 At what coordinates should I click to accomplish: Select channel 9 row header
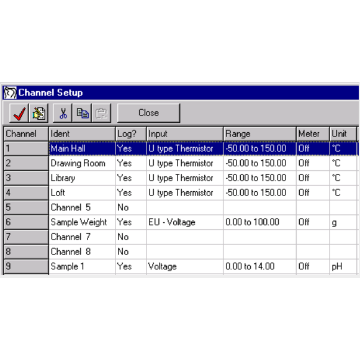(x=26, y=266)
